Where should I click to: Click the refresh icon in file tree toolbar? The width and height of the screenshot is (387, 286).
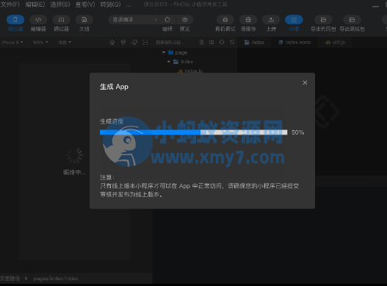[x=222, y=42]
